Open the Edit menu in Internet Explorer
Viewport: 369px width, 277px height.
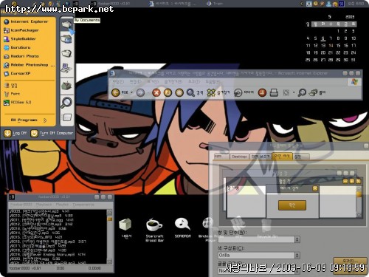click(x=135, y=81)
